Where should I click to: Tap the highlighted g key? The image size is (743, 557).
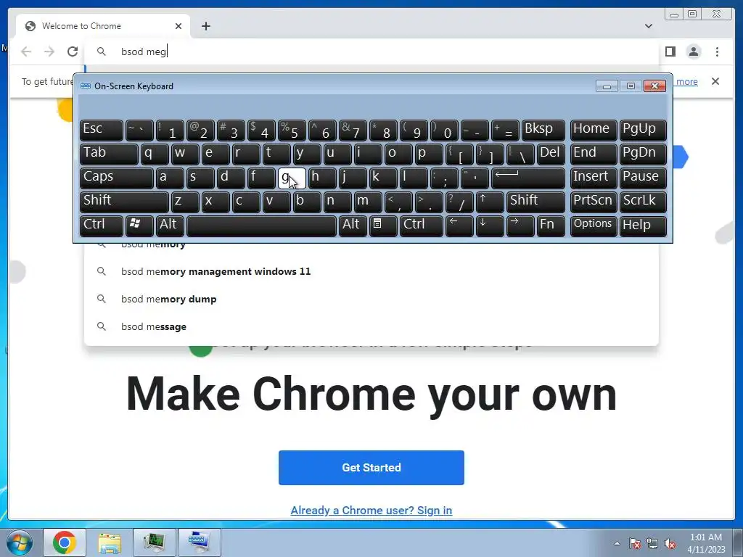292,178
